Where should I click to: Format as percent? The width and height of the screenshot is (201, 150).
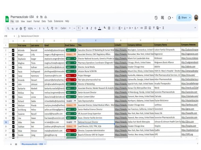[x=44, y=29]
